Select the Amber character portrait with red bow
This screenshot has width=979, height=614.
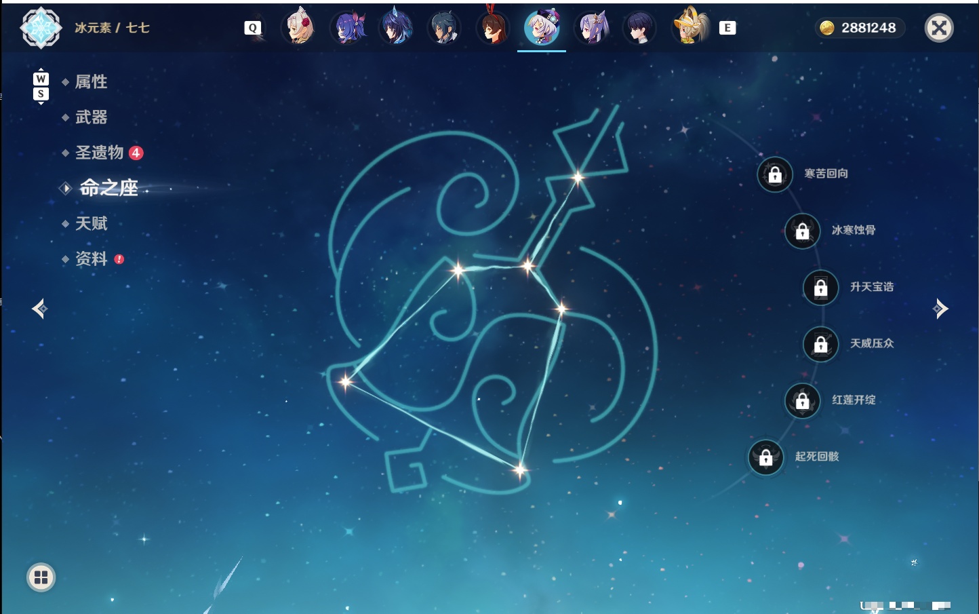pos(493,27)
